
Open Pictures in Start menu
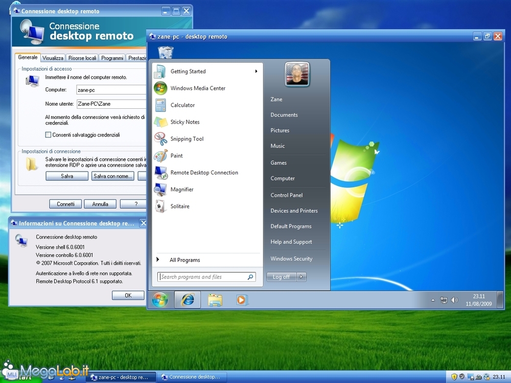coord(280,130)
